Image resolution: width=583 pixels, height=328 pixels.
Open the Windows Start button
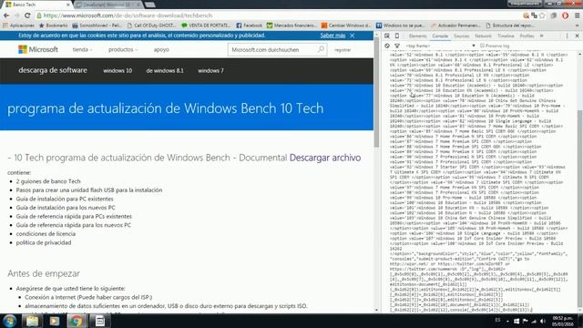pos(9,321)
